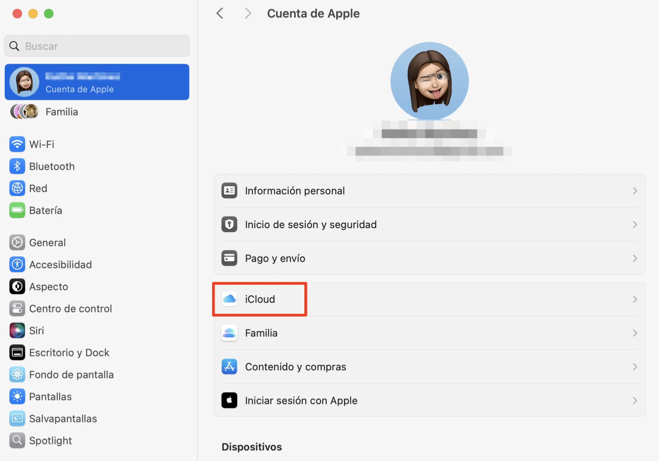Select Bluetooth label in sidebar
The image size is (659, 461).
[52, 166]
